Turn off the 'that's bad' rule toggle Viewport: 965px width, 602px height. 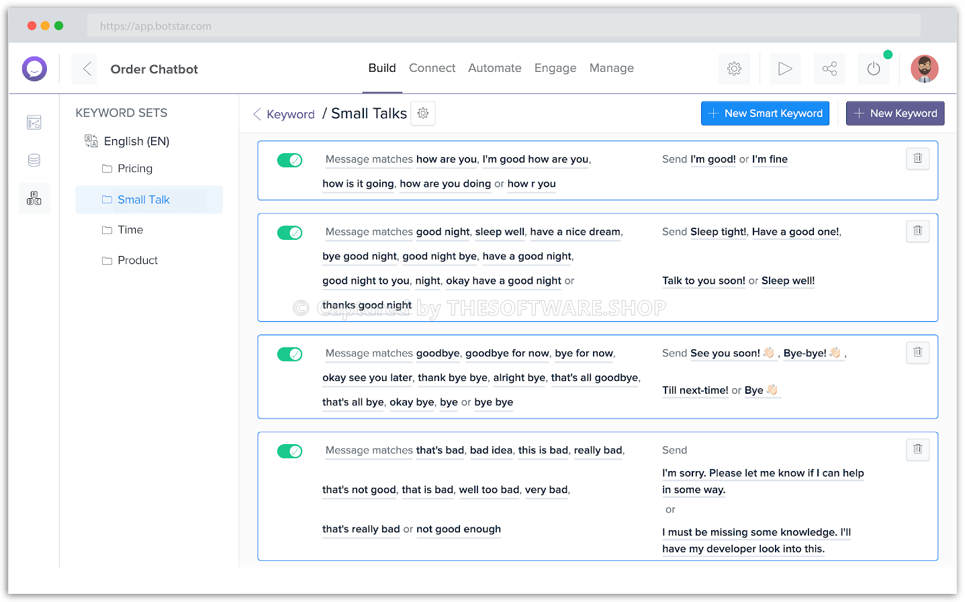[289, 451]
